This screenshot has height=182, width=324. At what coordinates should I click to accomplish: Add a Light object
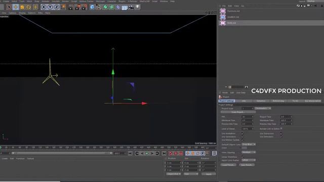pos(137,7)
